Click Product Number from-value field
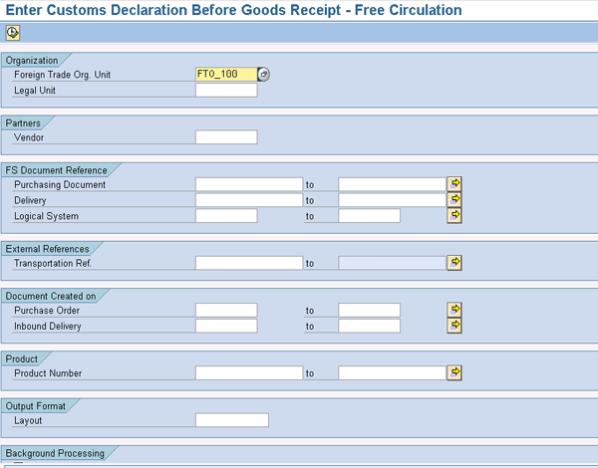Image resolution: width=598 pixels, height=468 pixels. point(249,373)
